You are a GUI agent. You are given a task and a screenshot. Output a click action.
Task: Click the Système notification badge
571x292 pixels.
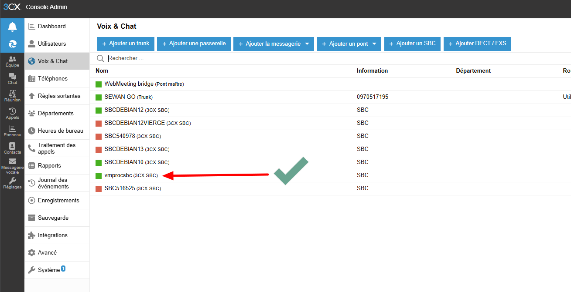[x=63, y=268]
